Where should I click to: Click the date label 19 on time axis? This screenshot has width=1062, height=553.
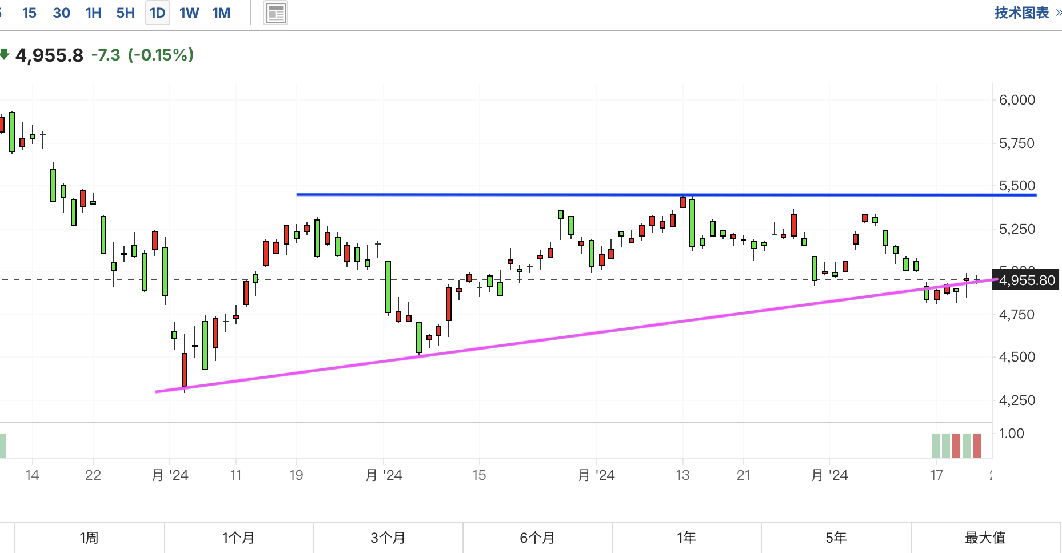[x=296, y=475]
